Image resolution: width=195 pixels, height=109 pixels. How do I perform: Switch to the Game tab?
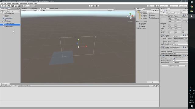(x=24, y=8)
